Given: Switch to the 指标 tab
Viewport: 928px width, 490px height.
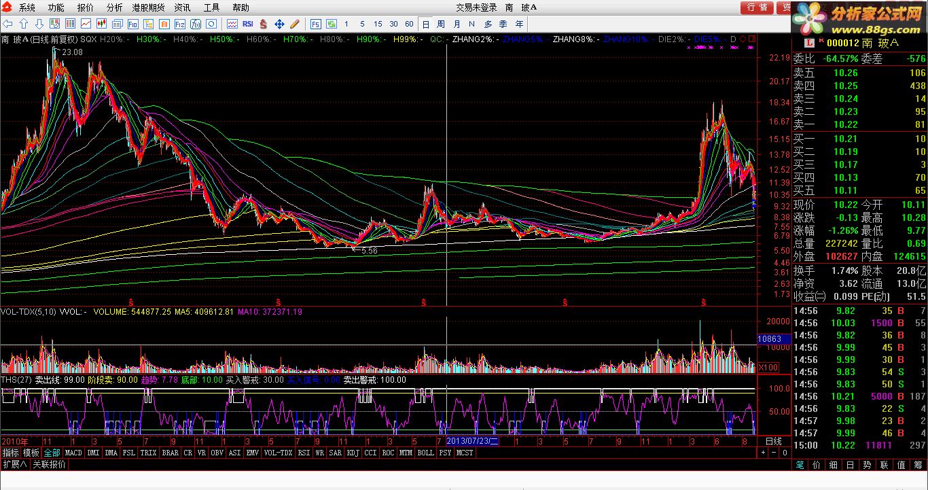Looking at the screenshot, I should pyautogui.click(x=11, y=453).
